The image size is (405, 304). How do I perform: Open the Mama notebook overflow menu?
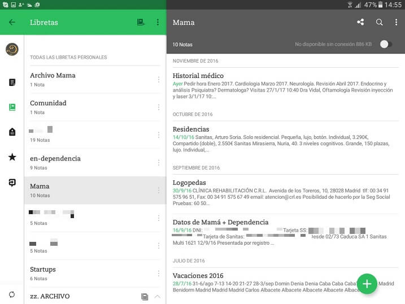[x=396, y=22]
